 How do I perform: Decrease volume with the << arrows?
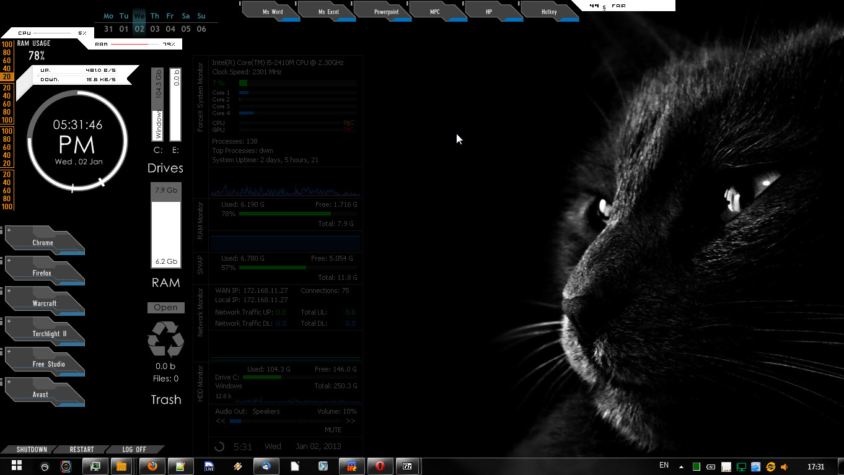220,421
